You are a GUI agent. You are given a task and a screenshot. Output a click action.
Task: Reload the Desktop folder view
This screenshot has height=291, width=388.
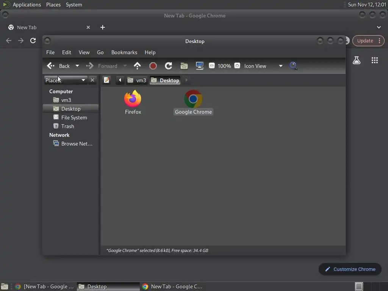coord(169,66)
